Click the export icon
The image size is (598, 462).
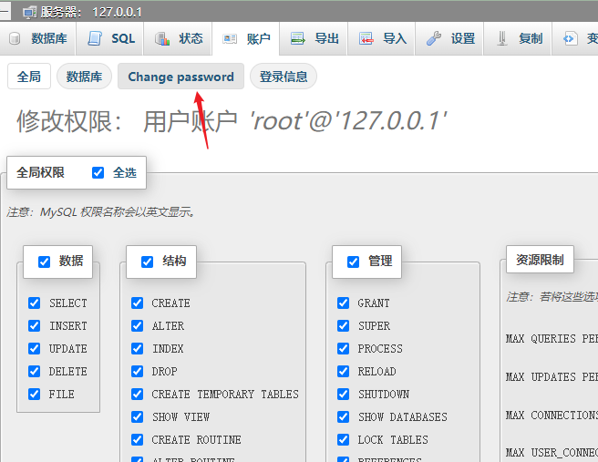[297, 38]
